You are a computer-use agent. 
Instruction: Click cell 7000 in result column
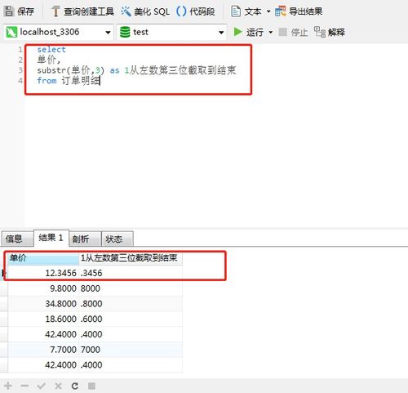coord(131,350)
